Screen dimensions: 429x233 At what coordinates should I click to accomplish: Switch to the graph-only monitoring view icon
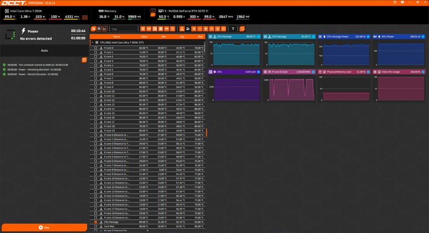tap(105, 29)
